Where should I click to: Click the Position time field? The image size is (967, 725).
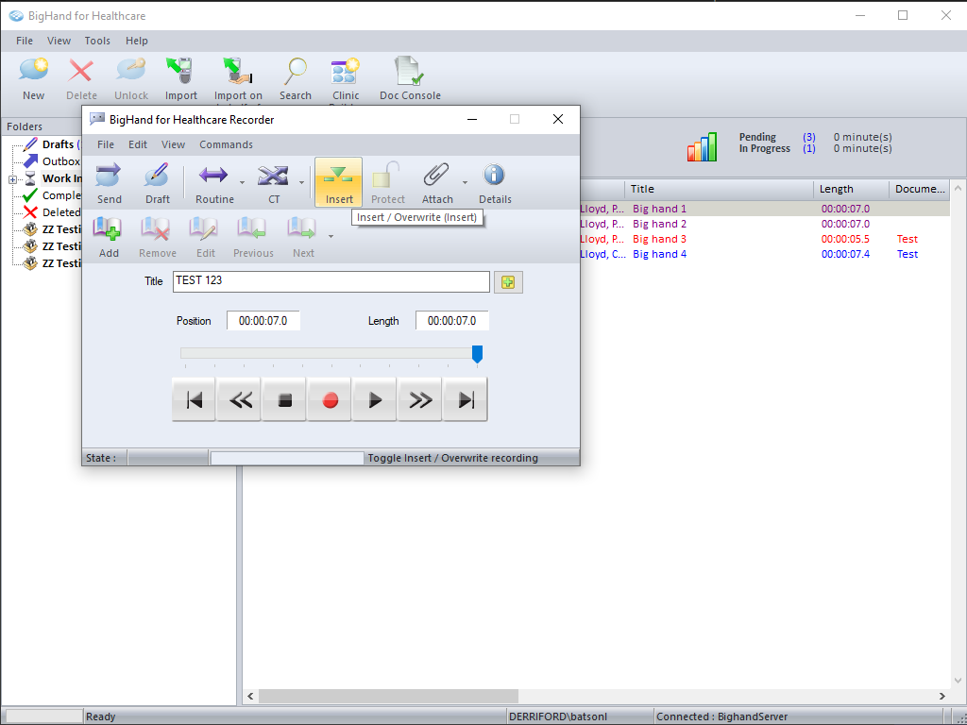263,321
